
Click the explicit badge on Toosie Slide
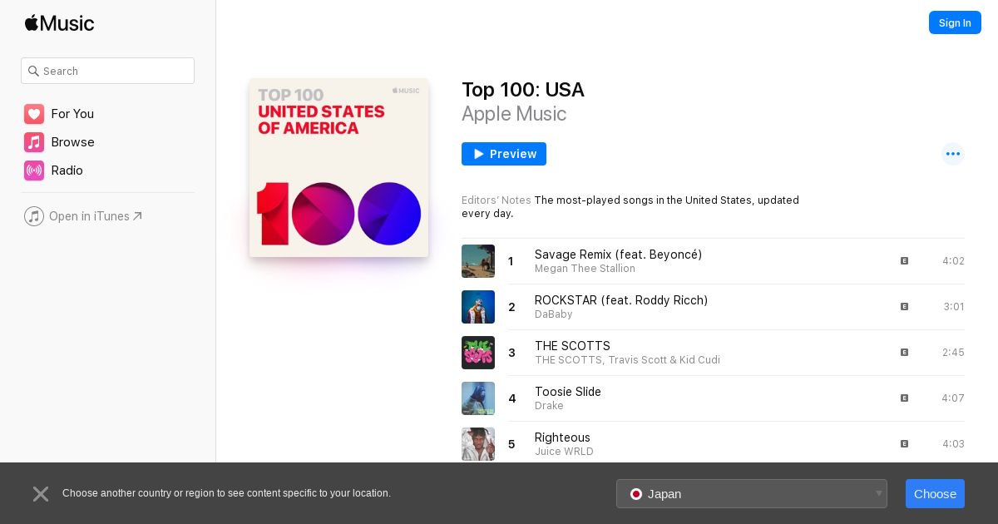904,398
